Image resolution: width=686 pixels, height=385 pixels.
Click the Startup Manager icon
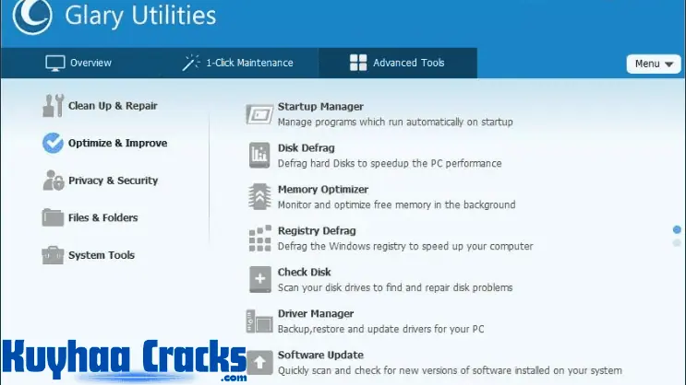(x=259, y=113)
